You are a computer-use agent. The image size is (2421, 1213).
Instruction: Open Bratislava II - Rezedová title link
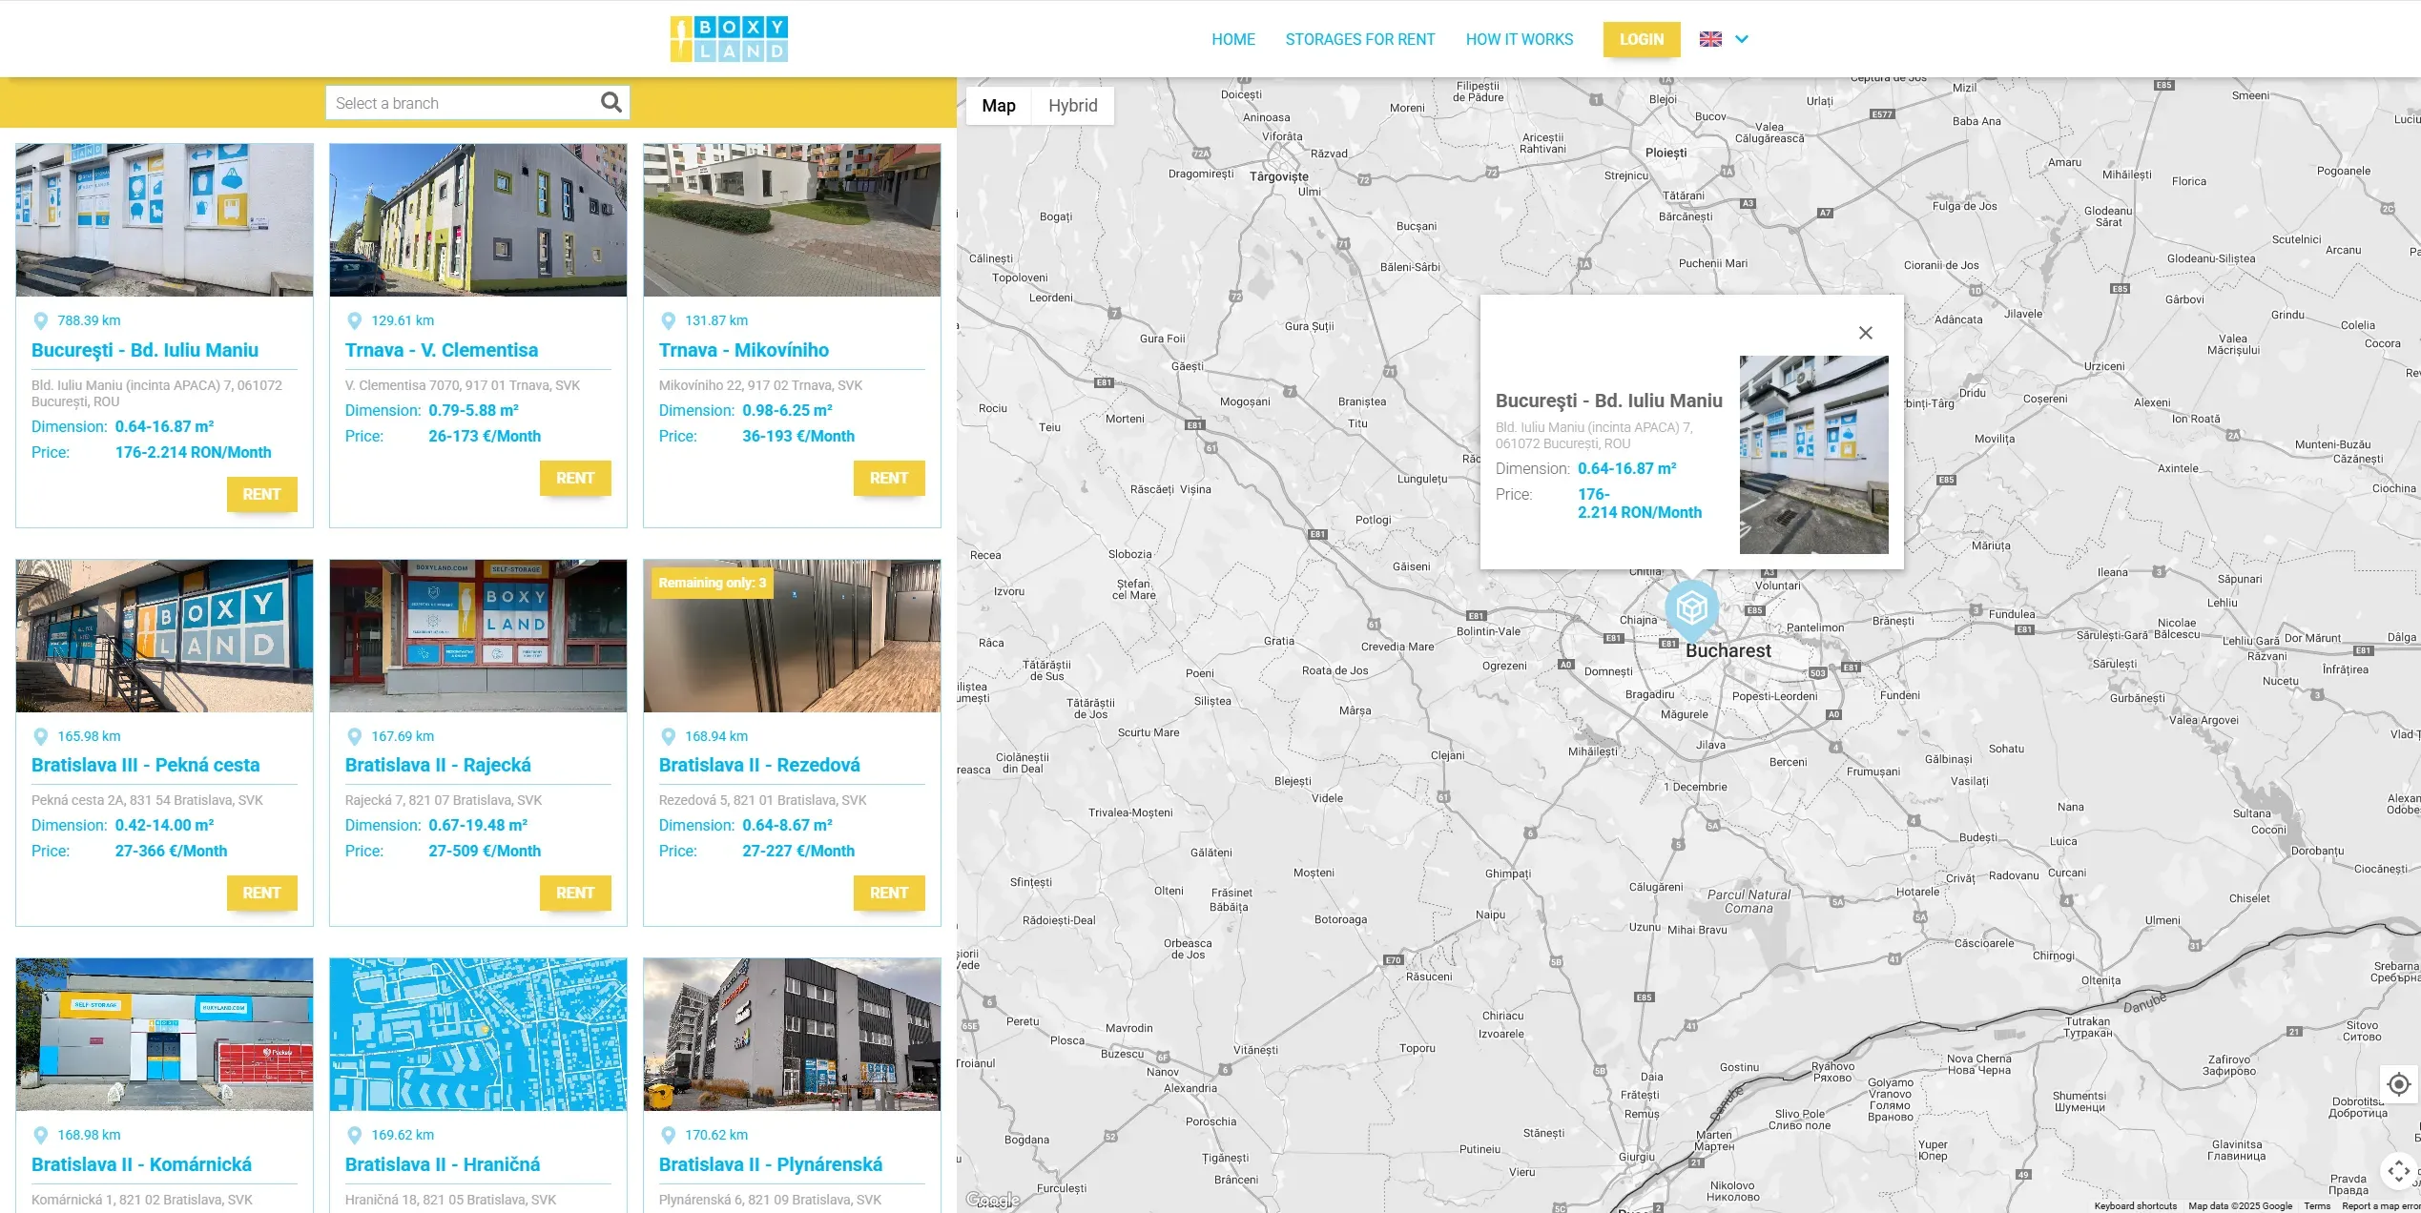(x=759, y=765)
